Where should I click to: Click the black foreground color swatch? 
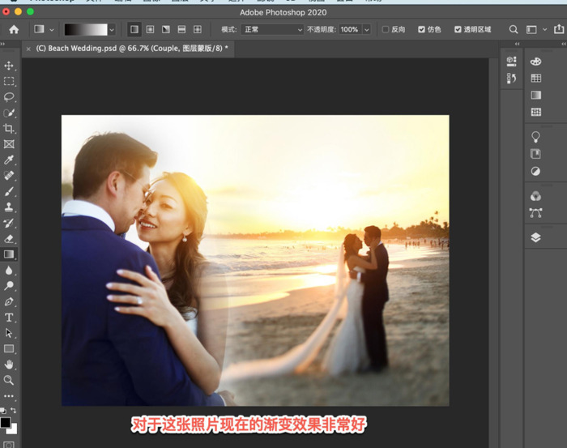click(x=5, y=422)
